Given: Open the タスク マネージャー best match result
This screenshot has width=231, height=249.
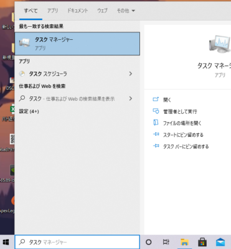Looking at the screenshot, I should pyautogui.click(x=77, y=44).
